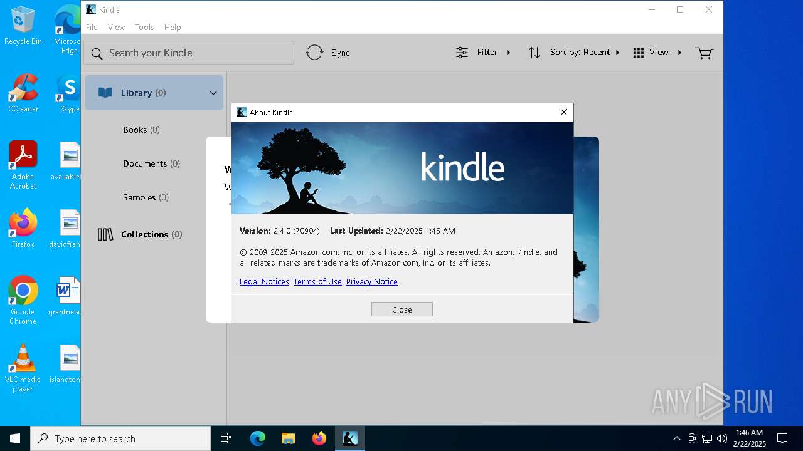
Task: Click the Filter sliders icon
Action: coord(462,53)
